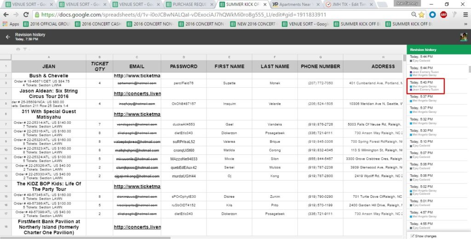This screenshot has width=471, height=239.
Task: Click the back arrow beside Revision history
Action: pos(7,37)
